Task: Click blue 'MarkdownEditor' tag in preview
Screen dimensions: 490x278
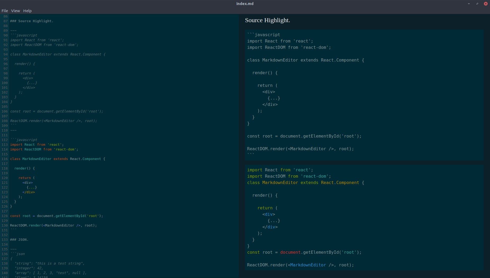Action: 308,265
